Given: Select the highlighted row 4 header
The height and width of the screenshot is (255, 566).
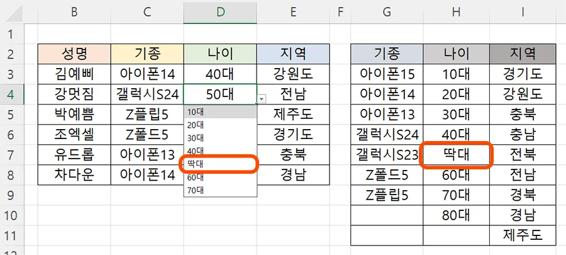Looking at the screenshot, I should point(12,94).
